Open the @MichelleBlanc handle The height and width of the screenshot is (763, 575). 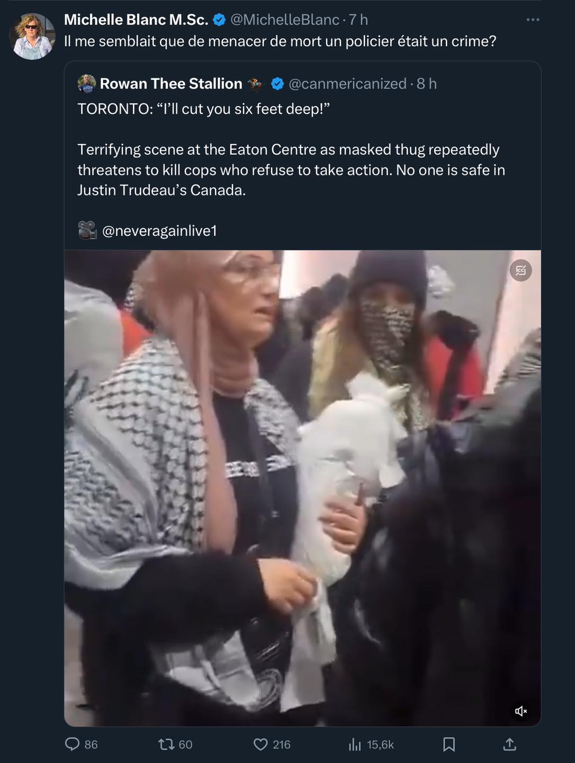(284, 20)
